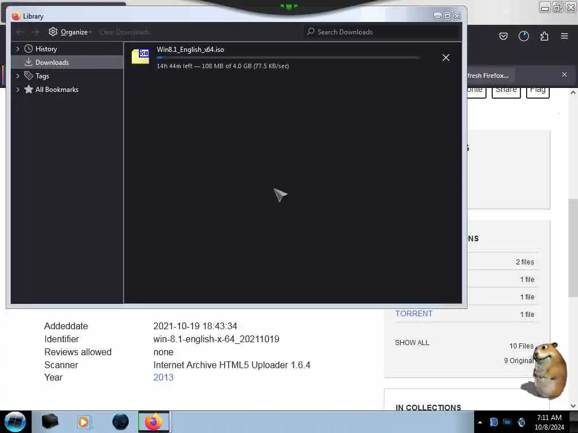This screenshot has width=578, height=433.
Task: Select Downloads in the Library sidebar
Action: [x=67, y=62]
